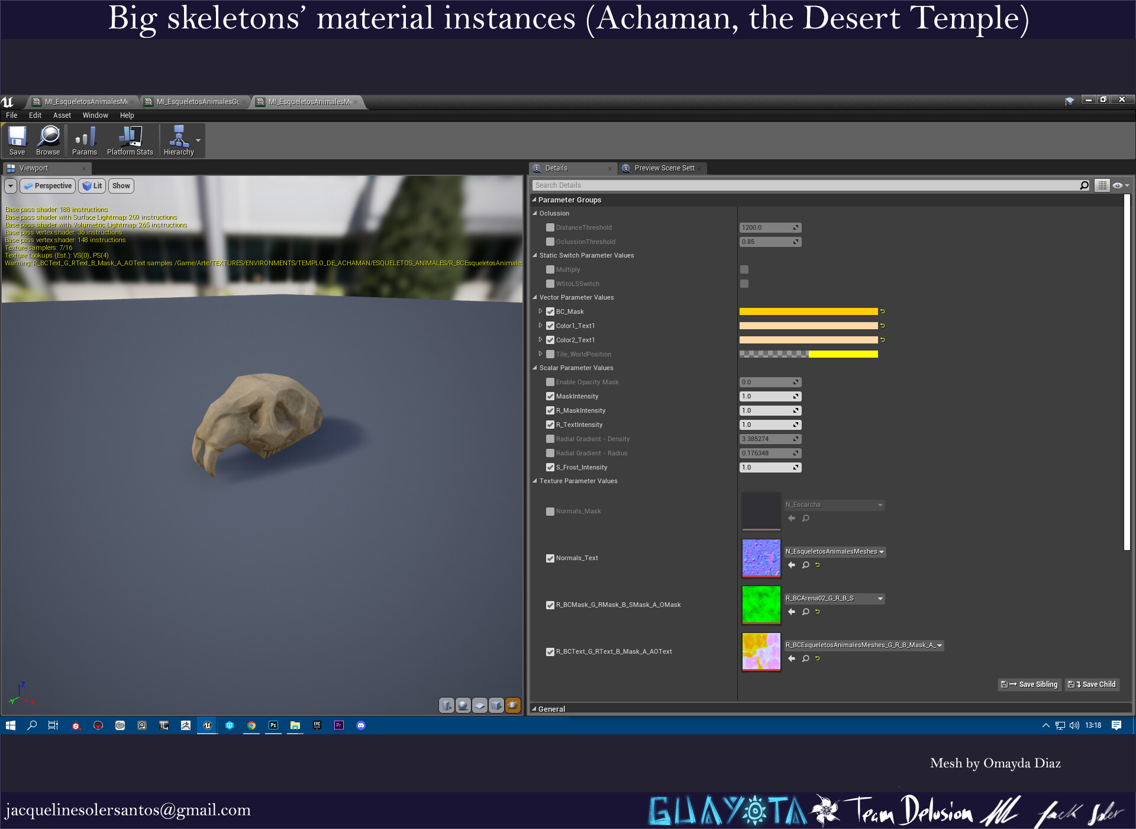Click the Normals_Text browse-to-asset magnifier icon
Screen dimensions: 1136x829
(x=805, y=565)
